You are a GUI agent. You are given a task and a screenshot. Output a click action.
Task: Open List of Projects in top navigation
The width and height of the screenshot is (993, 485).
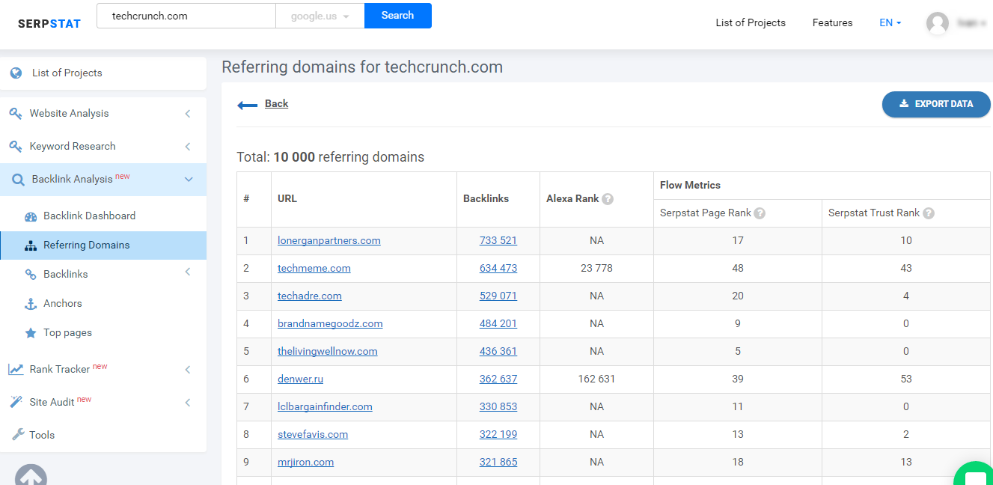click(x=751, y=23)
